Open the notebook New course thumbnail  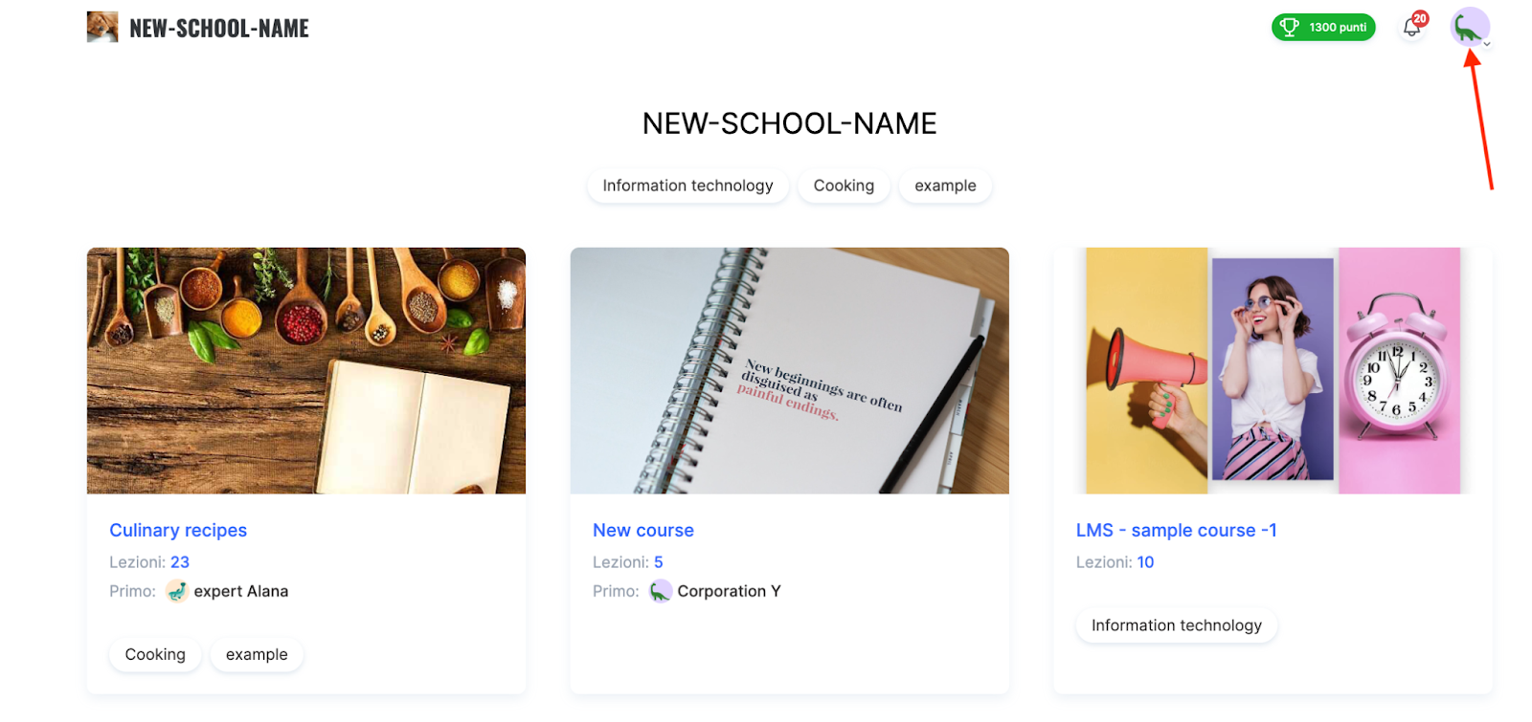click(790, 371)
